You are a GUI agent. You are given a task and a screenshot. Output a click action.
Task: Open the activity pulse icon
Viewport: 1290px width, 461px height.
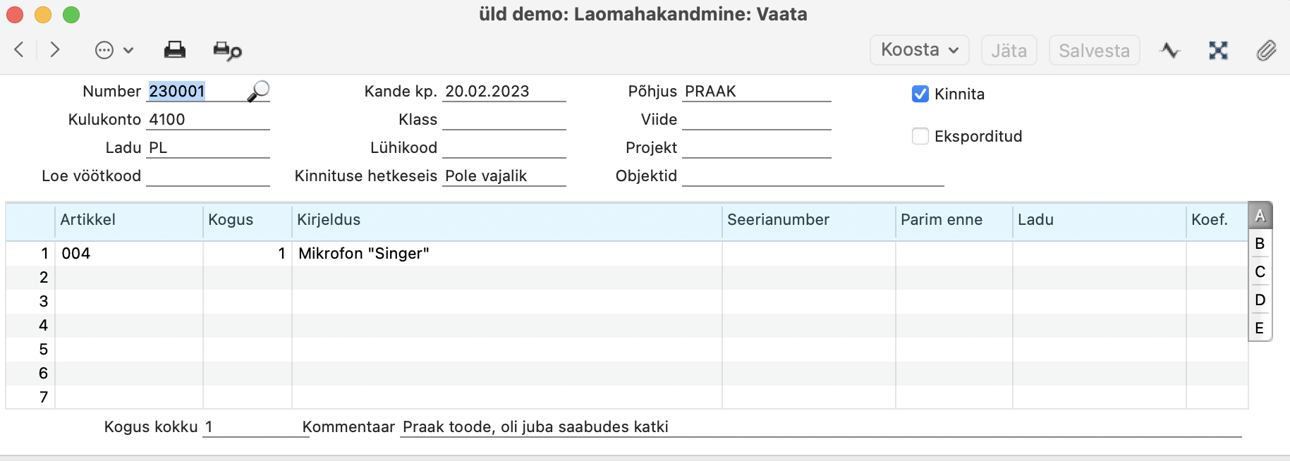click(x=1170, y=50)
